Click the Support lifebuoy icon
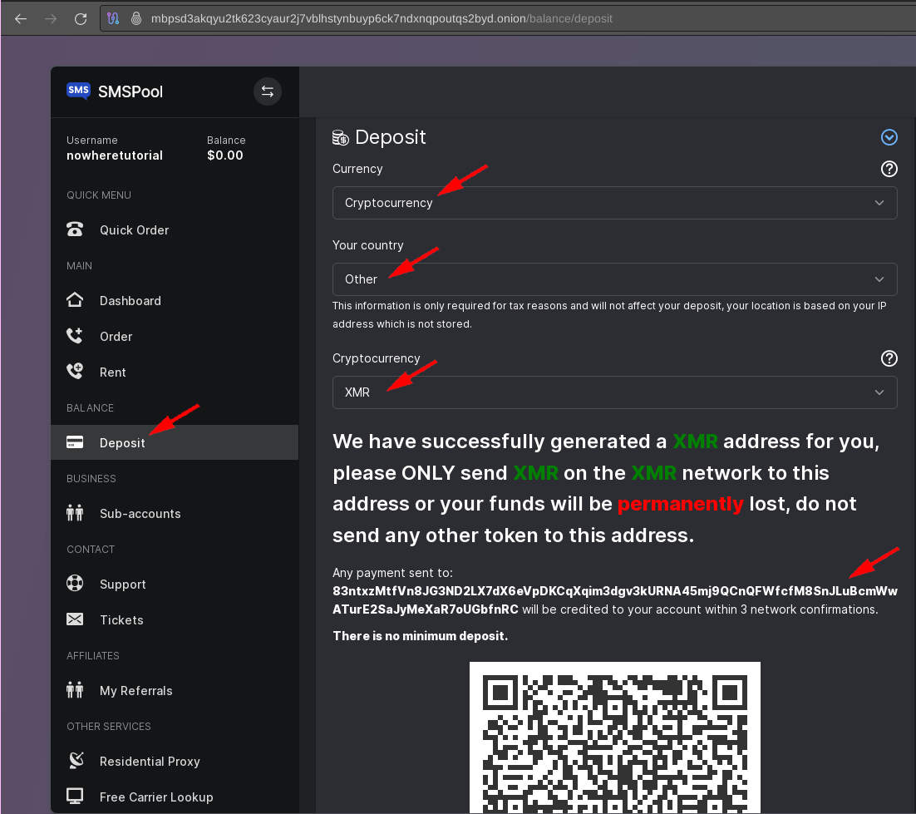 75,584
